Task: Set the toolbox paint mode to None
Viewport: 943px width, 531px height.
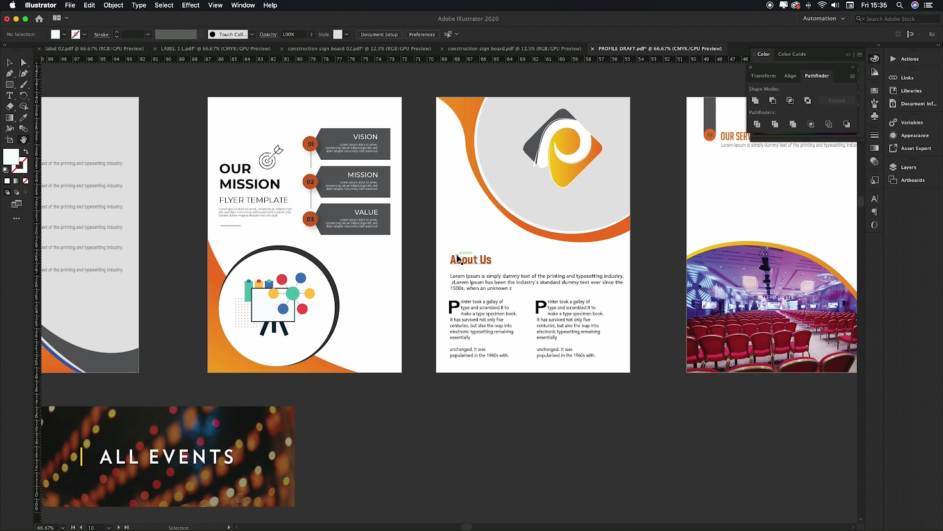Action: [x=26, y=181]
